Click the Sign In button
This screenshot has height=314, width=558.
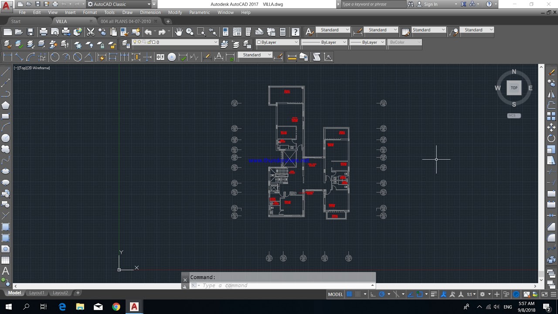[430, 4]
